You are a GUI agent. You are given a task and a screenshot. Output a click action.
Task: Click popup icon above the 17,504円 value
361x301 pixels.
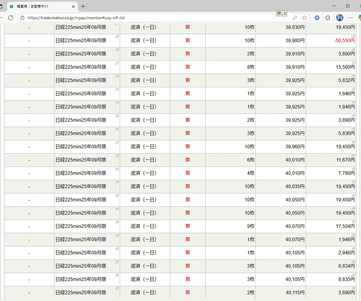coord(353,222)
